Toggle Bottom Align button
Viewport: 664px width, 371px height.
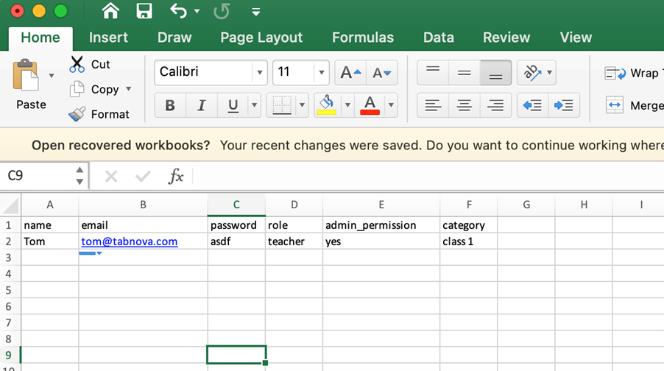[x=495, y=73]
